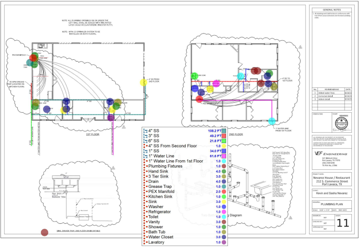360x250 pixels.
Task: Click the count icon beside Drain
Action: click(x=145, y=182)
